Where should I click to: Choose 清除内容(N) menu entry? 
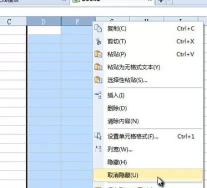click(148, 121)
